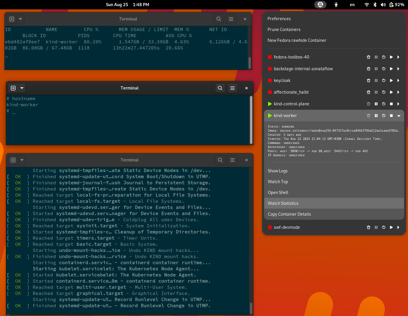Open tab dropdown in logs Terminal window
Image resolution: width=408 pixels, height=316 pixels.
point(22,160)
